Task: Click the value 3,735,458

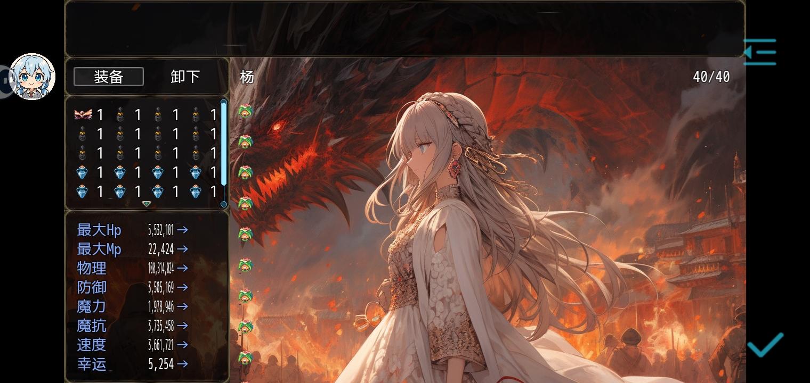Action: point(161,326)
